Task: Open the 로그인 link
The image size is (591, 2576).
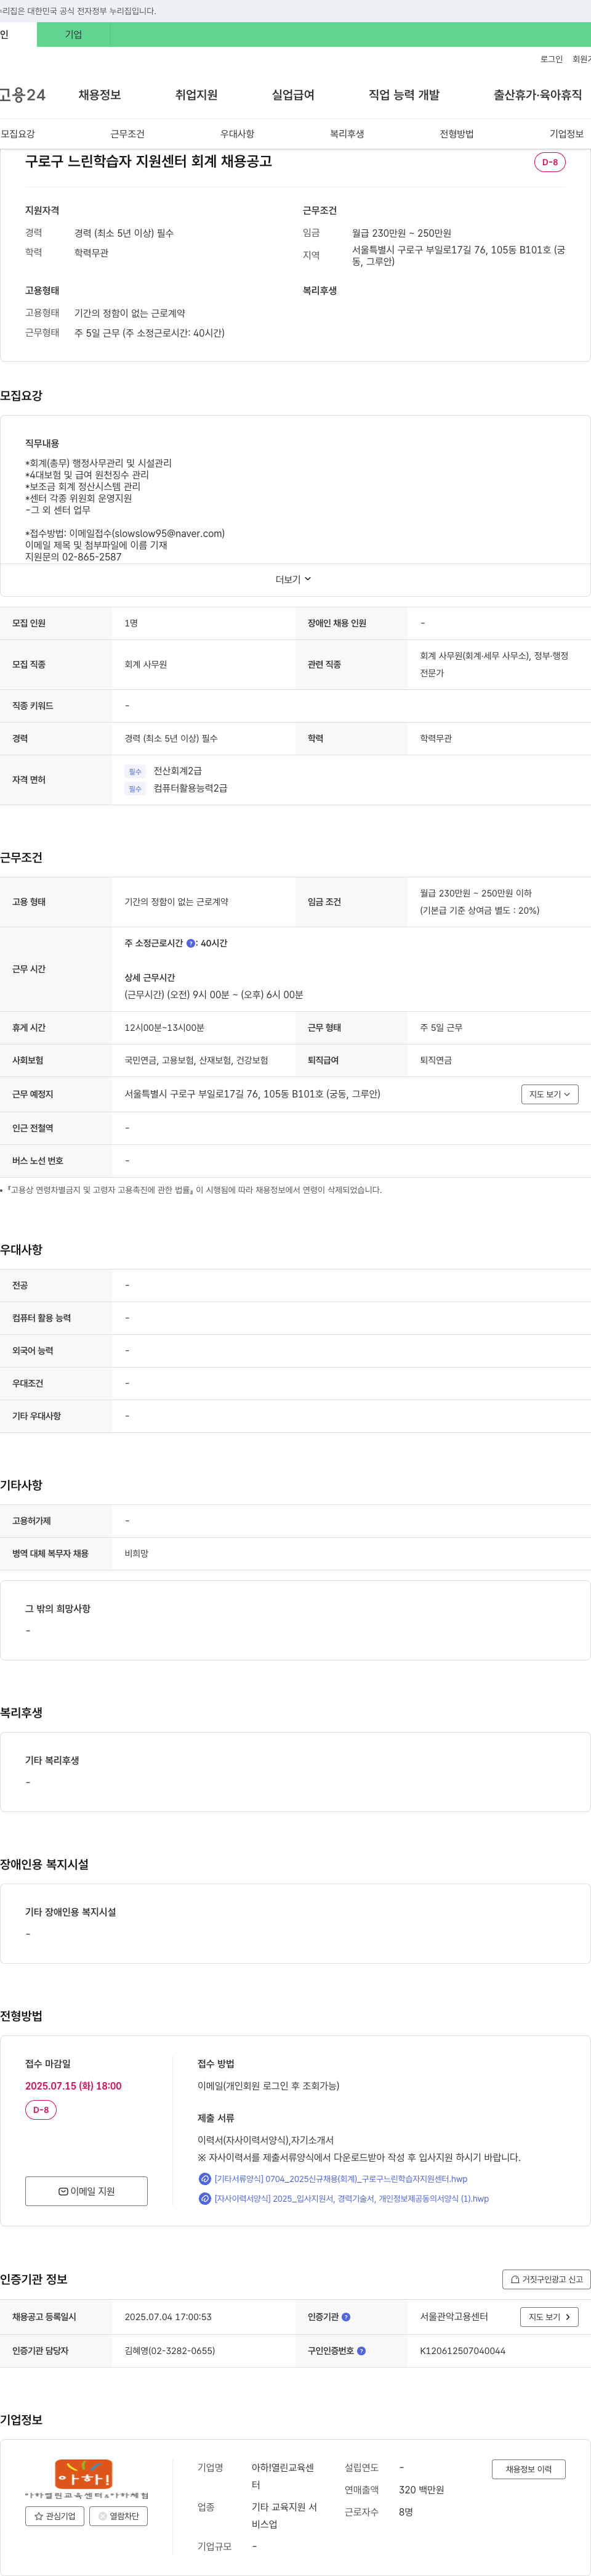Action: point(551,60)
